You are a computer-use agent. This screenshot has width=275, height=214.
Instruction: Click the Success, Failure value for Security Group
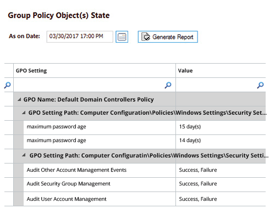[198, 184]
